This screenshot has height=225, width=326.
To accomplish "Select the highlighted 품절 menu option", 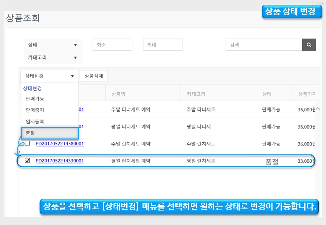I will click(50, 133).
